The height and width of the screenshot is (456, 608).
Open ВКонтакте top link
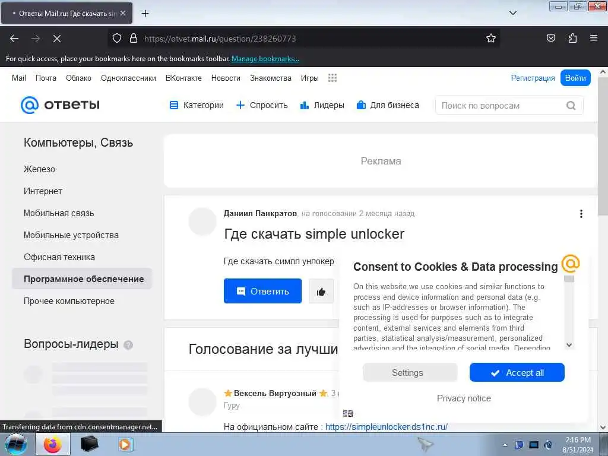point(183,78)
